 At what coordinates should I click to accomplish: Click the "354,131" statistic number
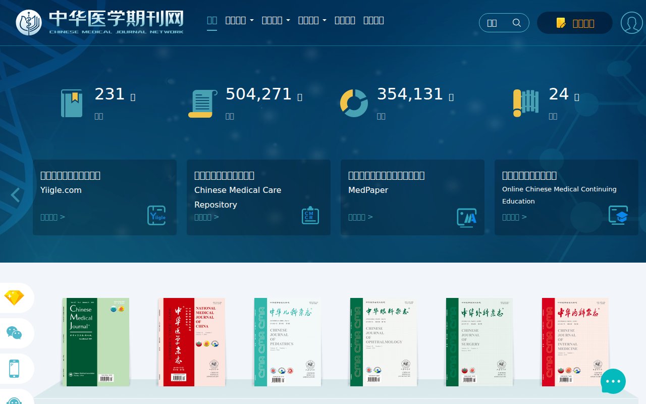tap(410, 94)
